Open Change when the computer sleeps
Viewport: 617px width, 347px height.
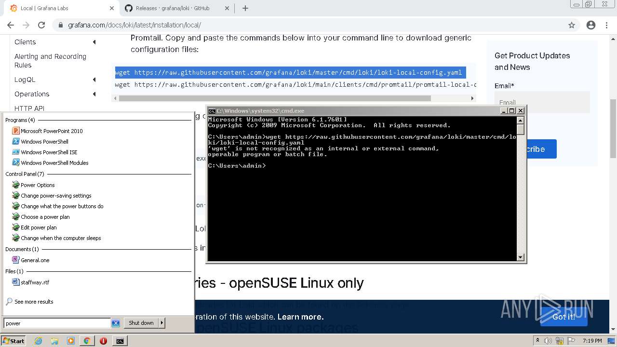point(56,238)
